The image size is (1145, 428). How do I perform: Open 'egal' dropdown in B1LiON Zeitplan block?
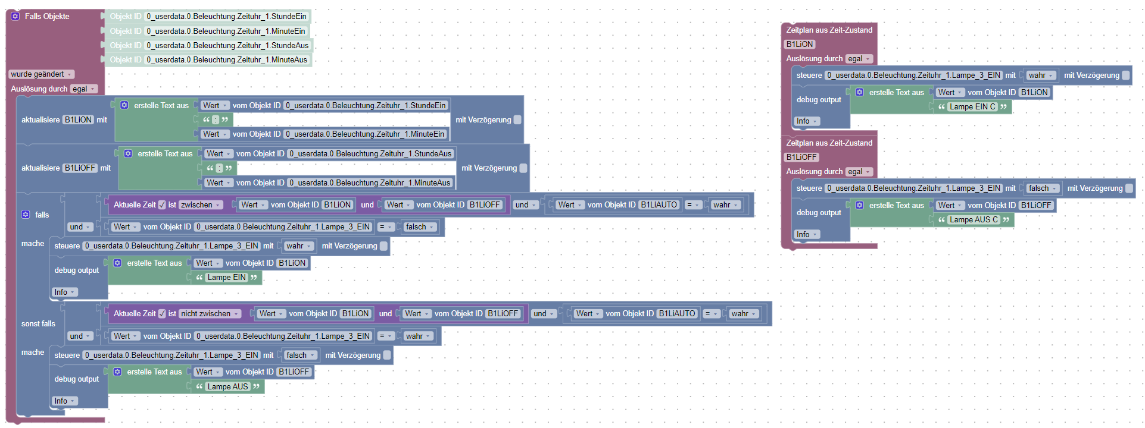pos(859,59)
